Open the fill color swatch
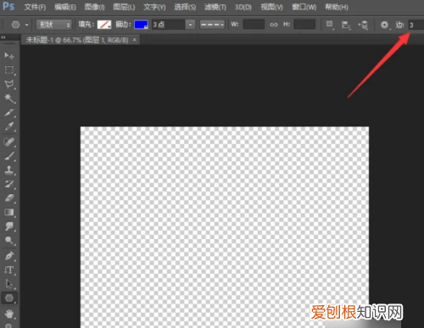Viewport: 424px width, 328px height. click(104, 25)
